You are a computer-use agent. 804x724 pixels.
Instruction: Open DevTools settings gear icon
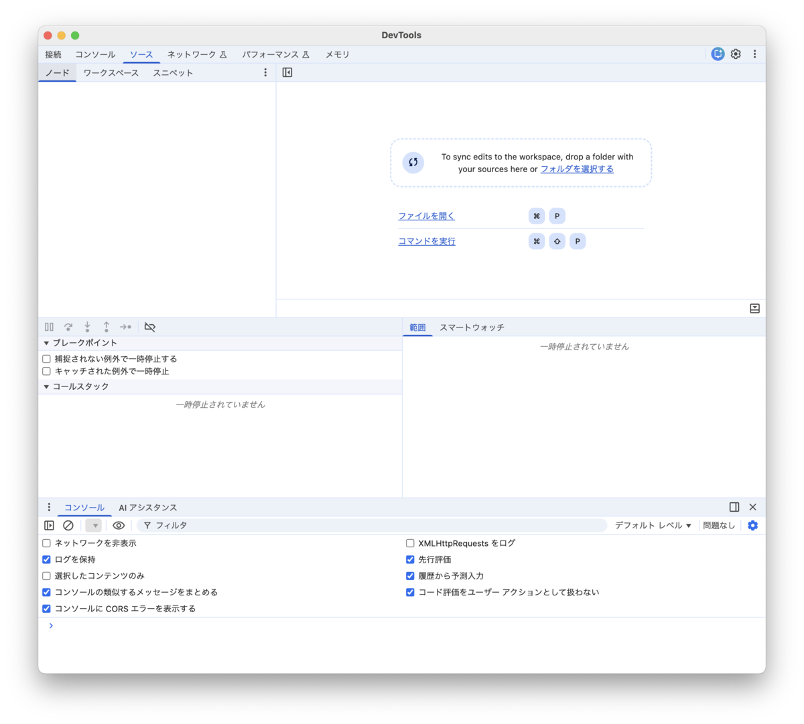[736, 54]
